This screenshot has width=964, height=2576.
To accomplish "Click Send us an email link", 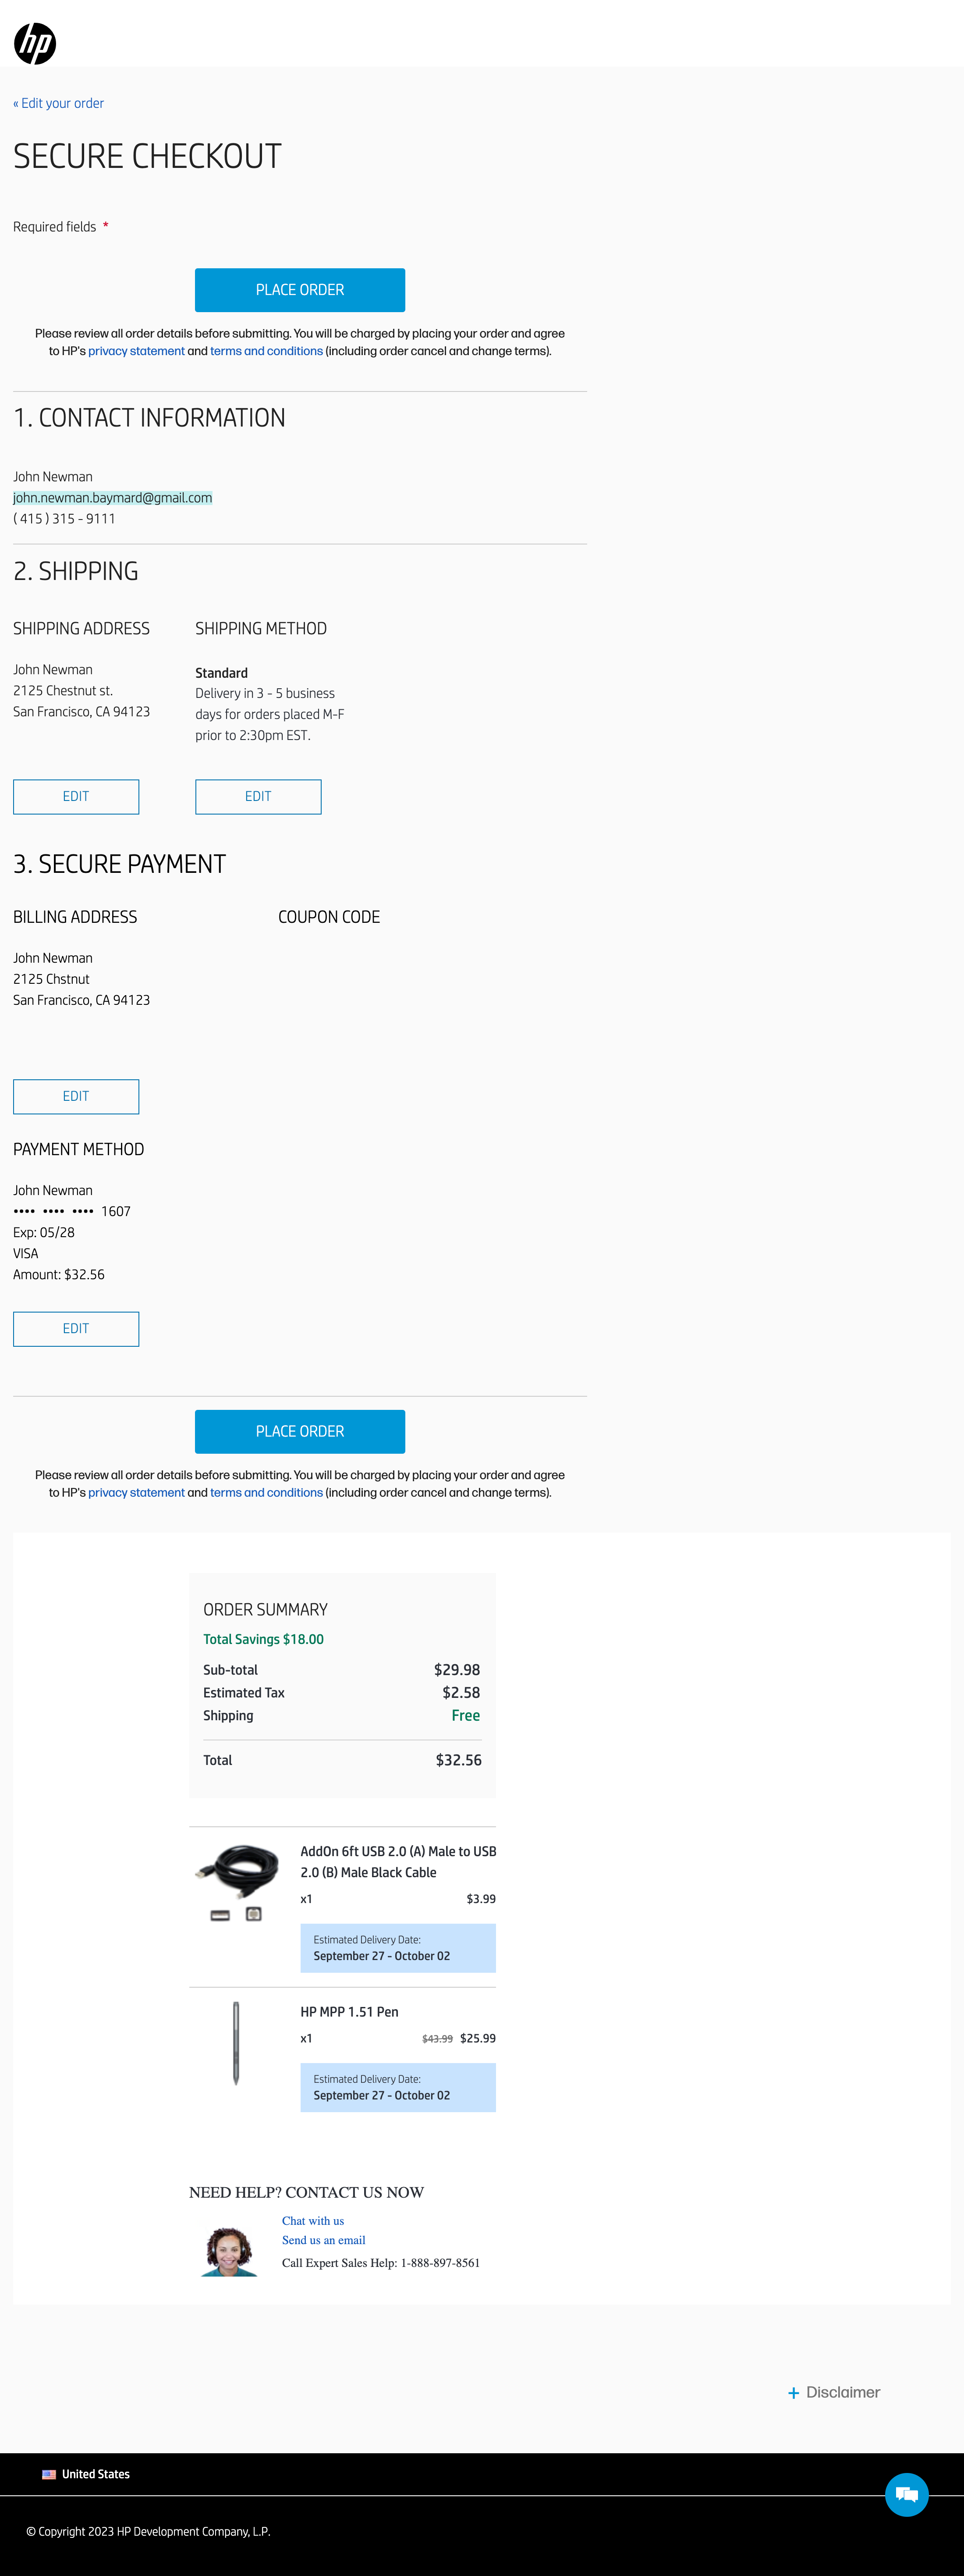I will point(323,2240).
